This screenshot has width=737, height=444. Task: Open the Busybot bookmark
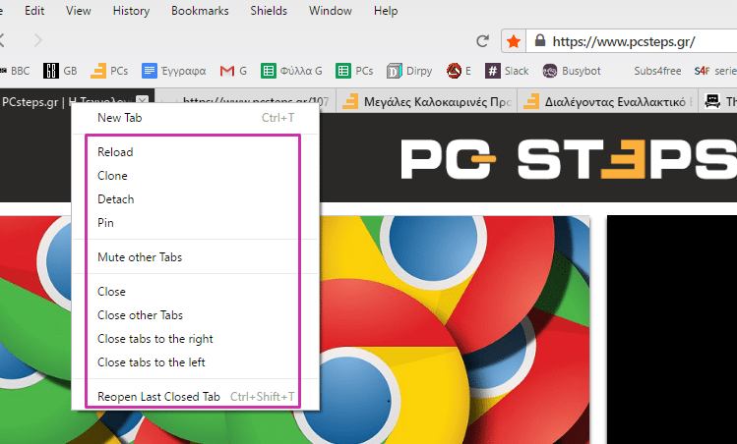[x=571, y=71]
